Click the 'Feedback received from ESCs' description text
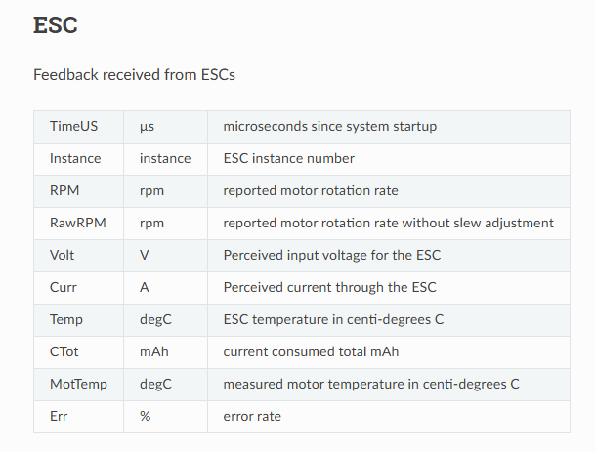Viewport: 595px width, 452px height. [134, 75]
